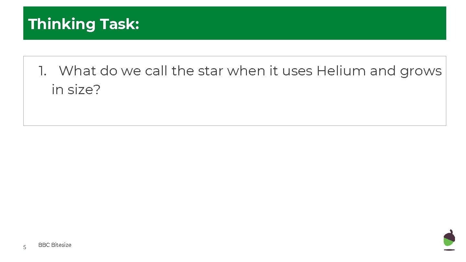The width and height of the screenshot is (466, 262).
Task: Click inside the empty answer space of the text box
Action: coord(235,112)
